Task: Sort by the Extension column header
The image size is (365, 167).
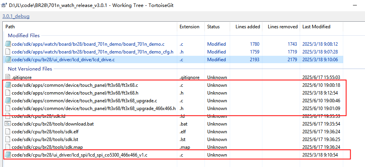Action: coord(189,27)
